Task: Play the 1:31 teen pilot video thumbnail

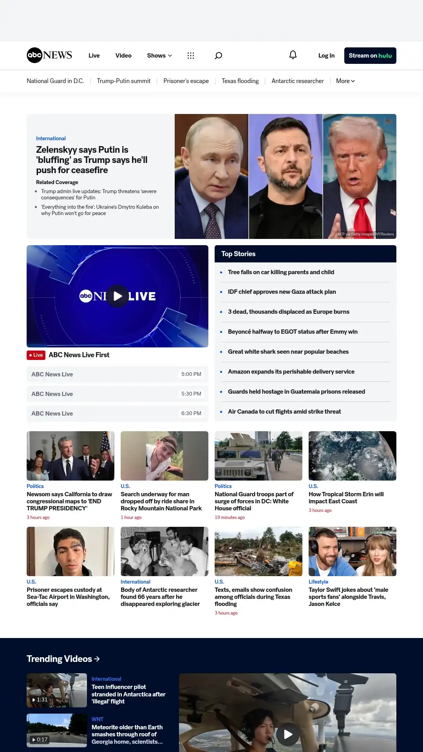Action: [x=57, y=690]
